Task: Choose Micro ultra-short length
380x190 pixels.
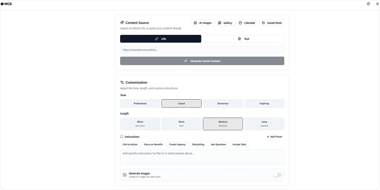Action: [x=140, y=124]
